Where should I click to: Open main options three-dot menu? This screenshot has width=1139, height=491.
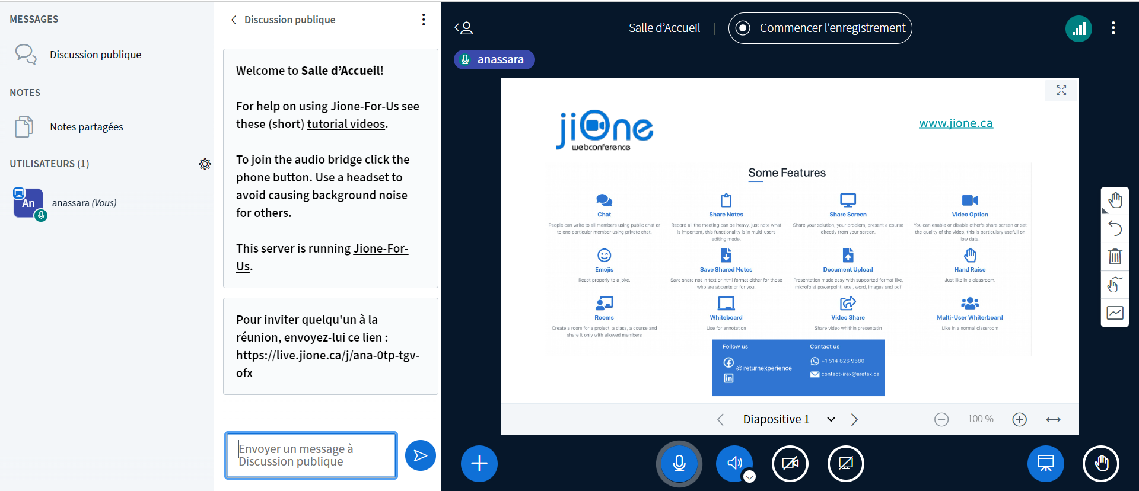[1113, 28]
